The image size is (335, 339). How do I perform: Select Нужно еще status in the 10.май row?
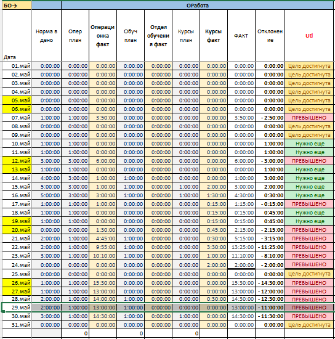pos(309,144)
